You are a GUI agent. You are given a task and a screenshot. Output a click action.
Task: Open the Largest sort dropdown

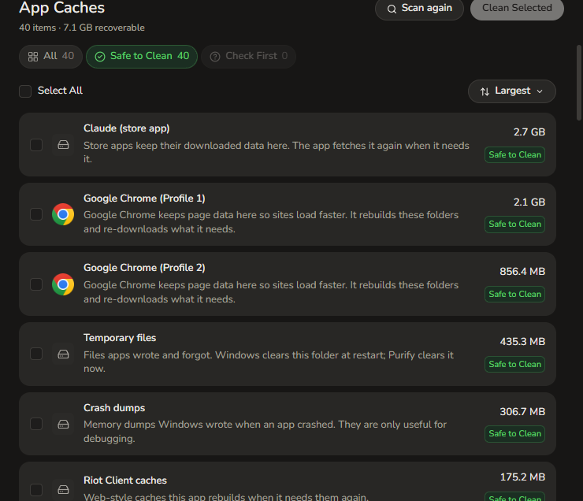click(x=511, y=91)
